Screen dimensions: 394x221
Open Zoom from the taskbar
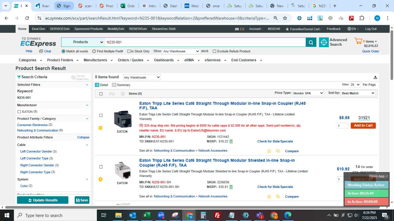coord(161,215)
